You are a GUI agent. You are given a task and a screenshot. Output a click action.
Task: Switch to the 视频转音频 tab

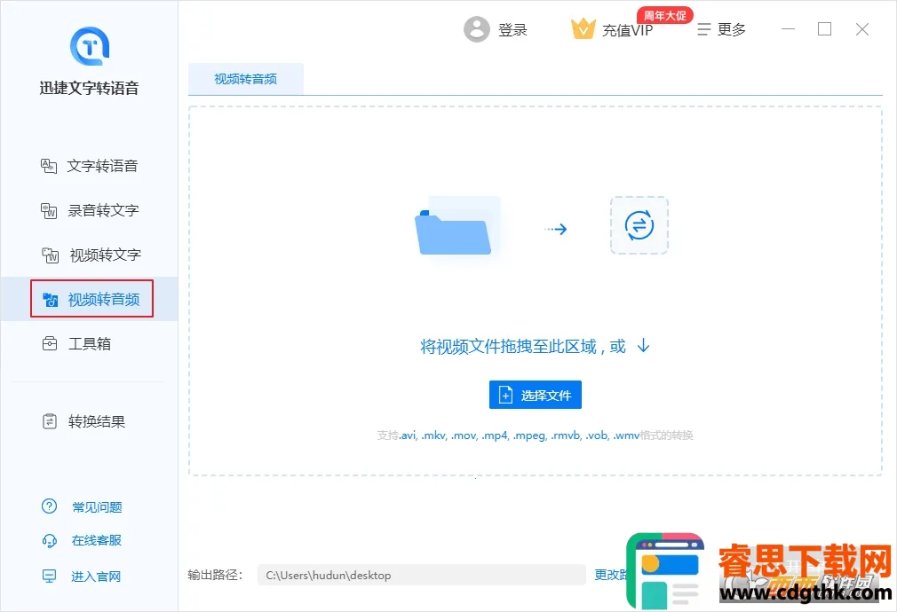245,79
